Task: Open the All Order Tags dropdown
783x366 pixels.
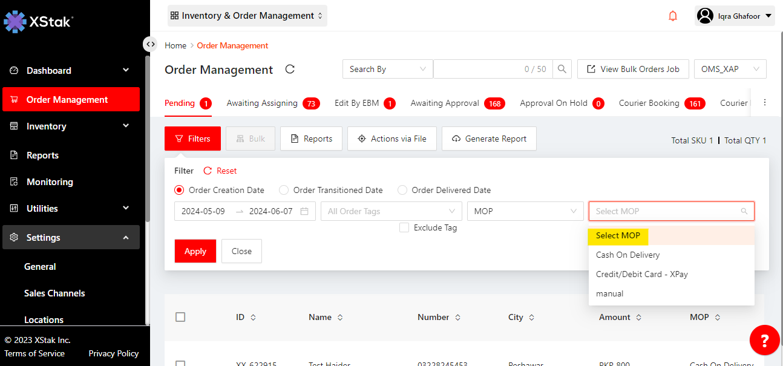Action: [391, 211]
